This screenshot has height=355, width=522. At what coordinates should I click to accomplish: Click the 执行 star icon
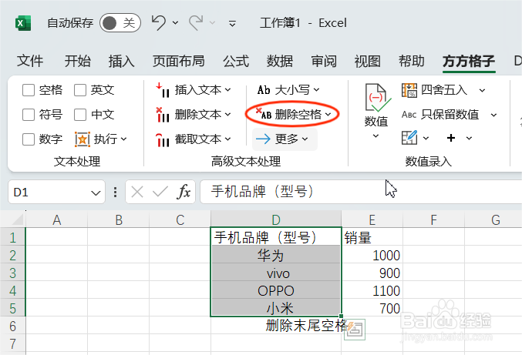pos(83,139)
